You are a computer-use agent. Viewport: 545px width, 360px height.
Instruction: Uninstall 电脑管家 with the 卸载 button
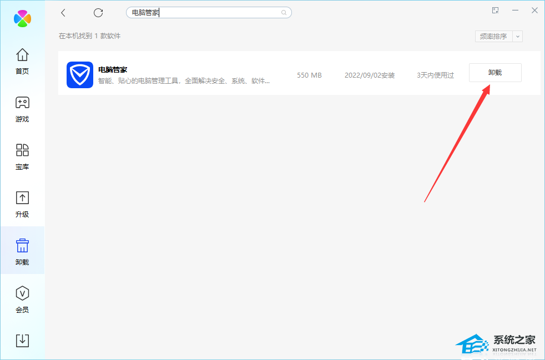click(x=495, y=73)
